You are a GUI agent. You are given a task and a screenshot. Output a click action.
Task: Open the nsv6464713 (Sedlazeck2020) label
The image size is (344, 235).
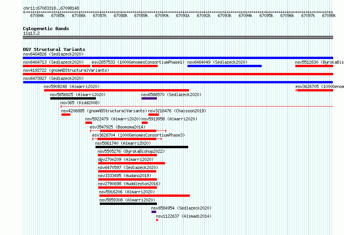53,62
